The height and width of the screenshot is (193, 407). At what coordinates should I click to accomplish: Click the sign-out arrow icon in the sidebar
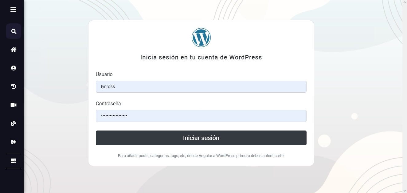pos(14,142)
